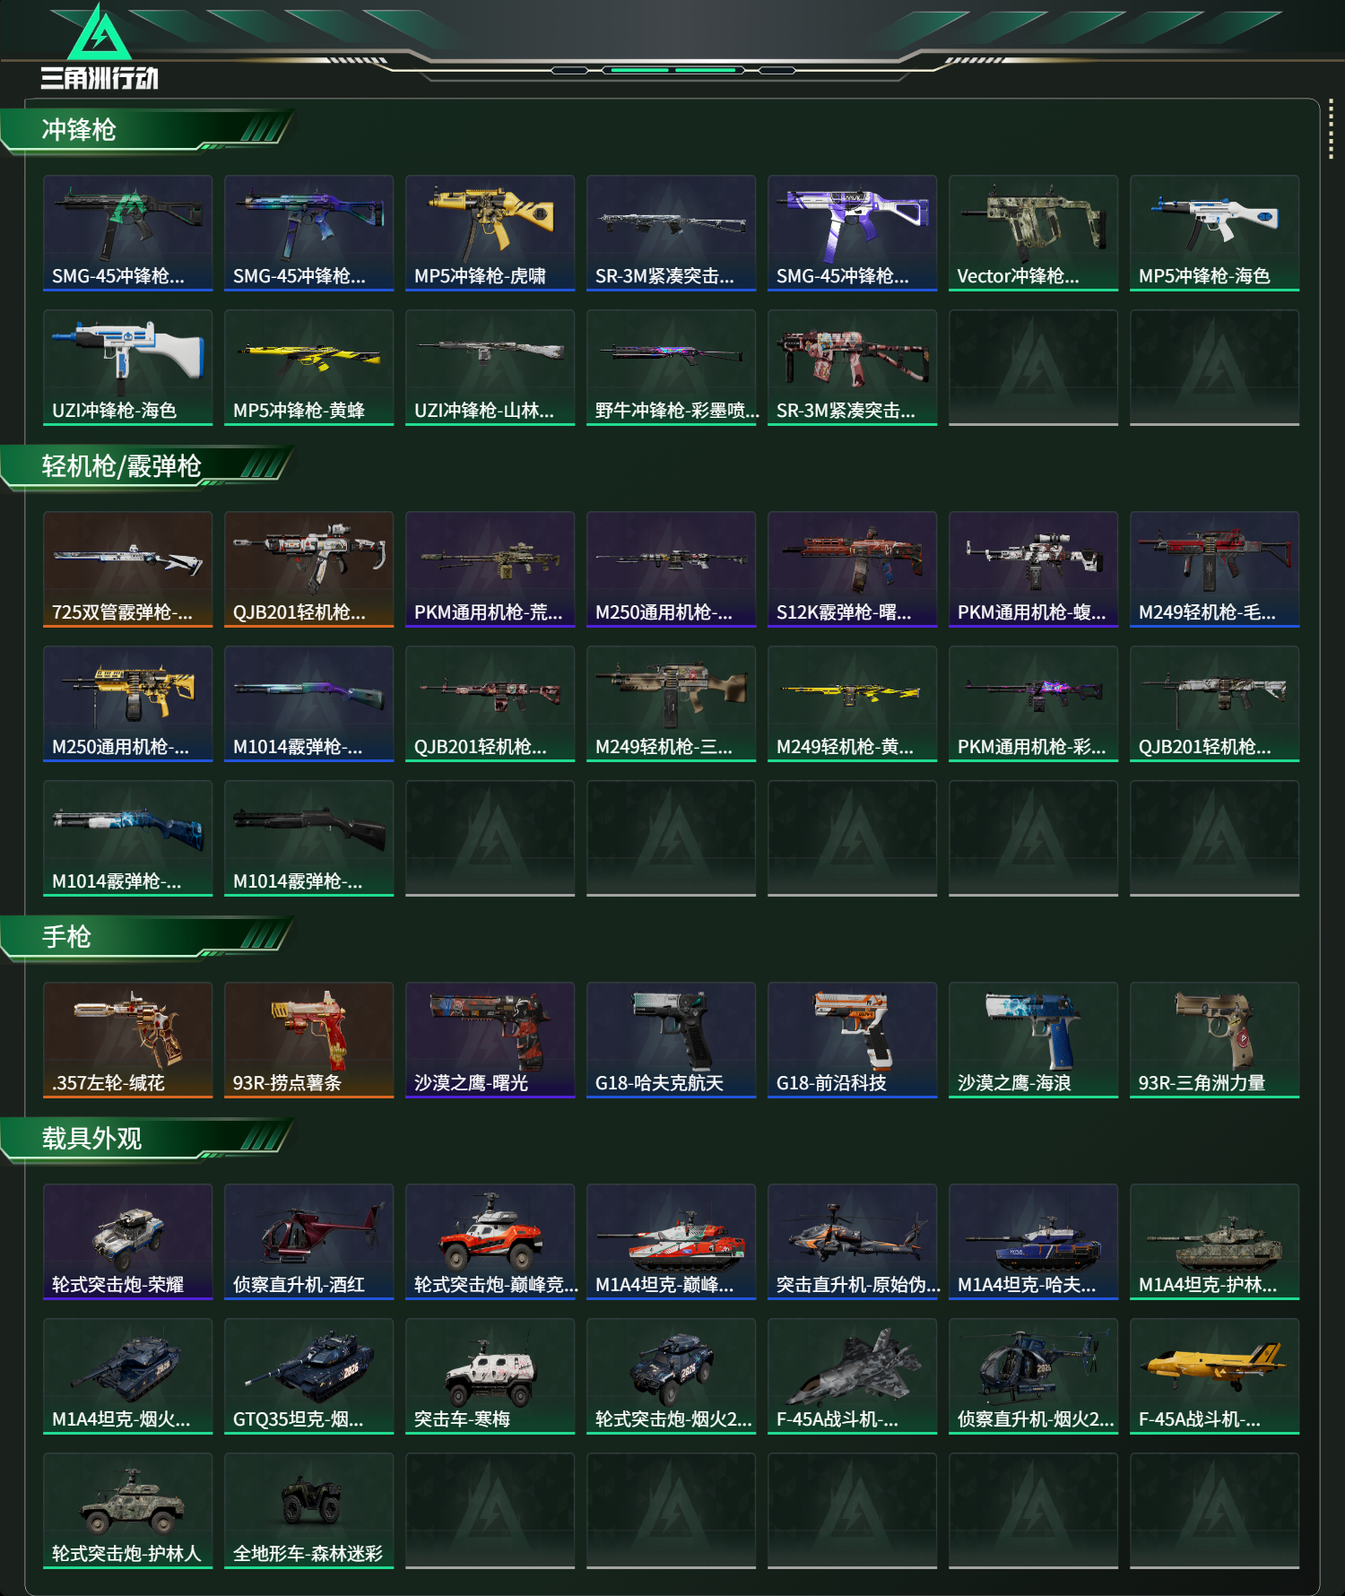Choose the 93R-捞点薯条 pistol skin
1345x1596 pixels.
pyautogui.click(x=308, y=1040)
